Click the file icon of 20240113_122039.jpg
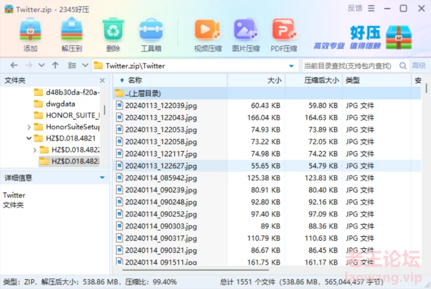The width and height of the screenshot is (431, 289). click(x=119, y=105)
